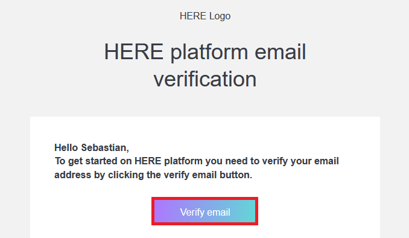Click the word Logo in the header
The height and width of the screenshot is (238, 409).
pyautogui.click(x=220, y=16)
